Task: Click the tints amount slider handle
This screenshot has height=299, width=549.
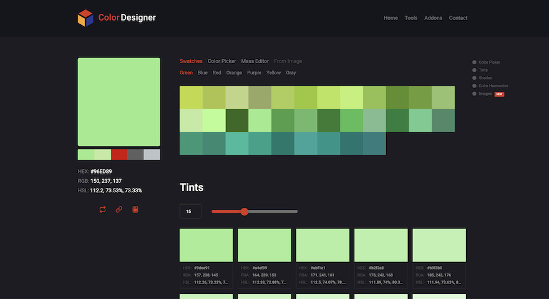Action: coord(245,212)
